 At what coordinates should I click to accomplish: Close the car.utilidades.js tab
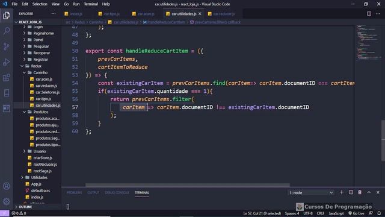coord(200,14)
